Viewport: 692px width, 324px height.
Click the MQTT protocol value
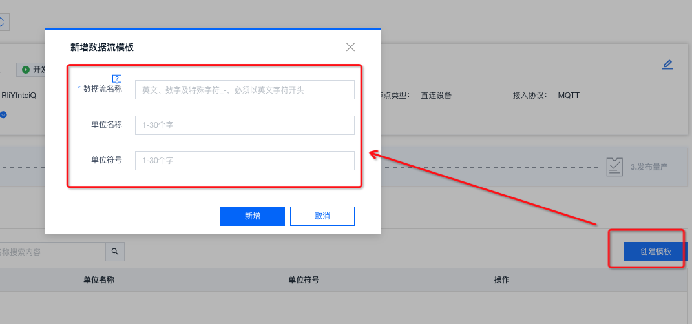point(569,95)
